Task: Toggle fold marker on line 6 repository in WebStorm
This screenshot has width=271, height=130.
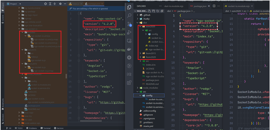Action: pos(79,40)
